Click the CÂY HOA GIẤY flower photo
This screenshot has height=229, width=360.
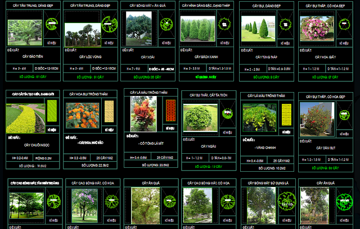point(314,29)
